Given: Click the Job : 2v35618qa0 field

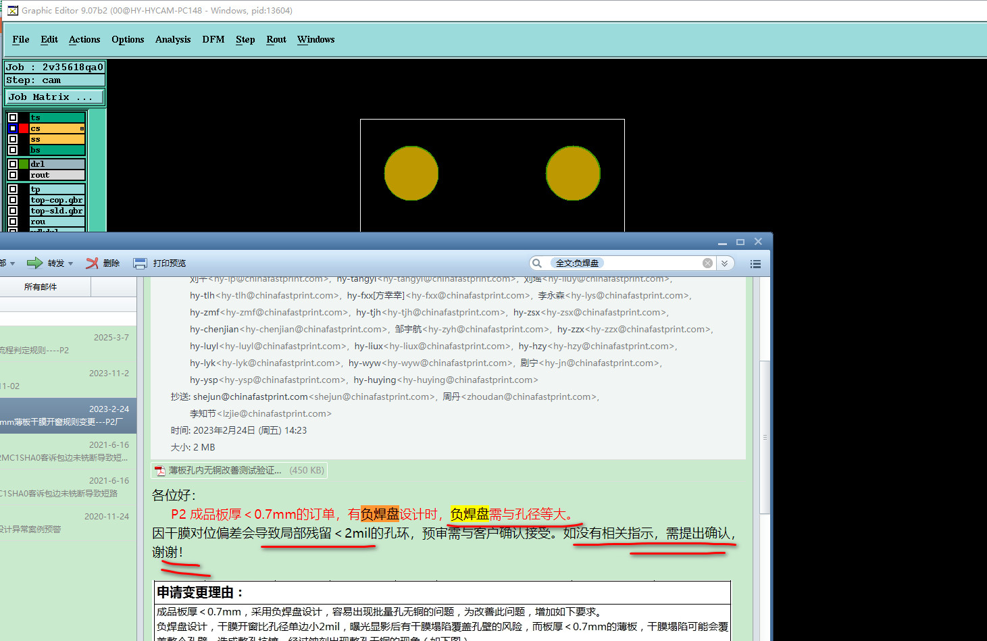Looking at the screenshot, I should 55,67.
